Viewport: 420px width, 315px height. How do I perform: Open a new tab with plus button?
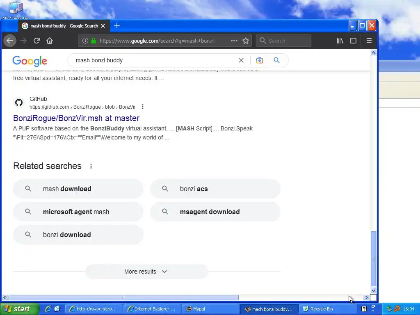coord(117,26)
